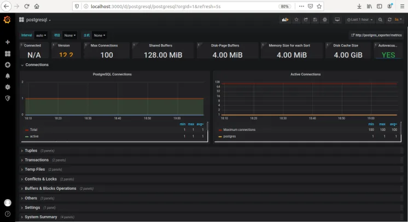Expand the Settings row

pos(212,207)
